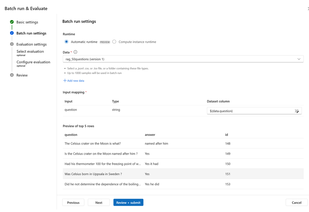Click the 'Up to 1000 samples' hint text
The height and width of the screenshot is (212, 309).
pyautogui.click(x=94, y=73)
